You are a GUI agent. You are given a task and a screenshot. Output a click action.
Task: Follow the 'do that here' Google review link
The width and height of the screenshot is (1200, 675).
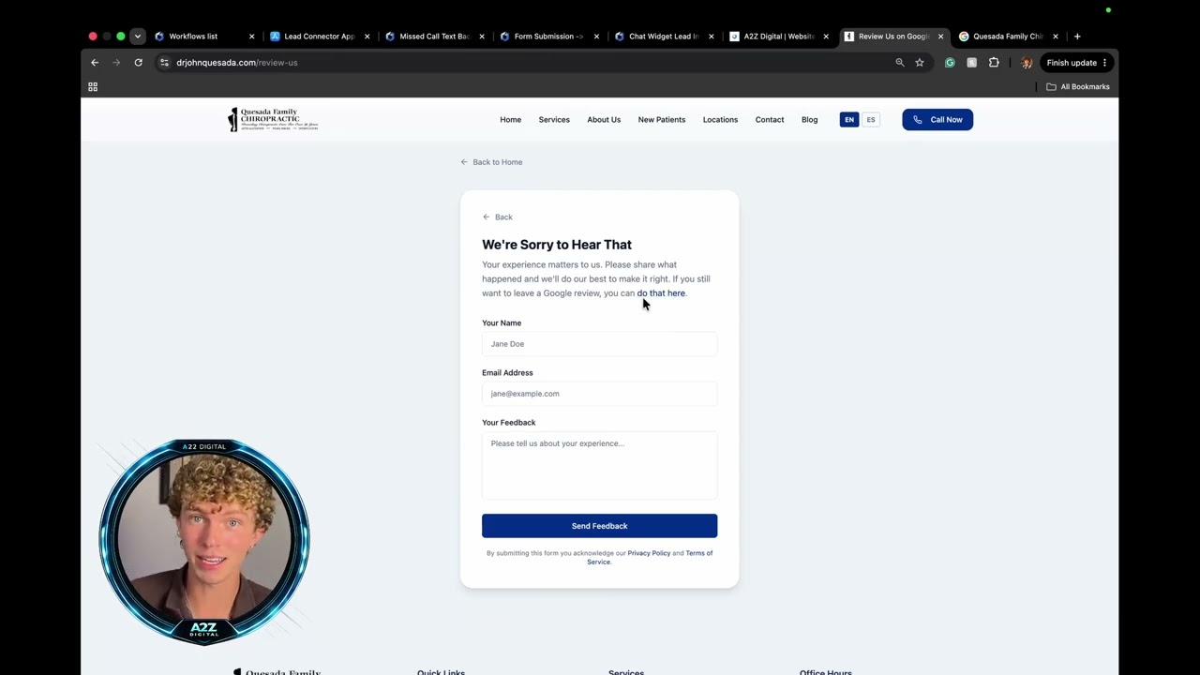point(661,293)
